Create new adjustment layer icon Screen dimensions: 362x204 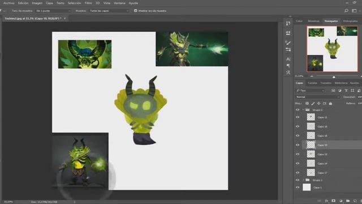tap(341, 201)
